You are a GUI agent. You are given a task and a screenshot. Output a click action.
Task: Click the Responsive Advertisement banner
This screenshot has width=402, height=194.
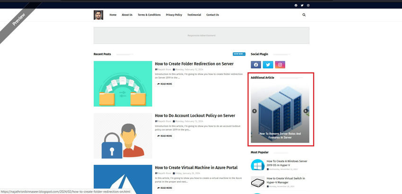201,35
